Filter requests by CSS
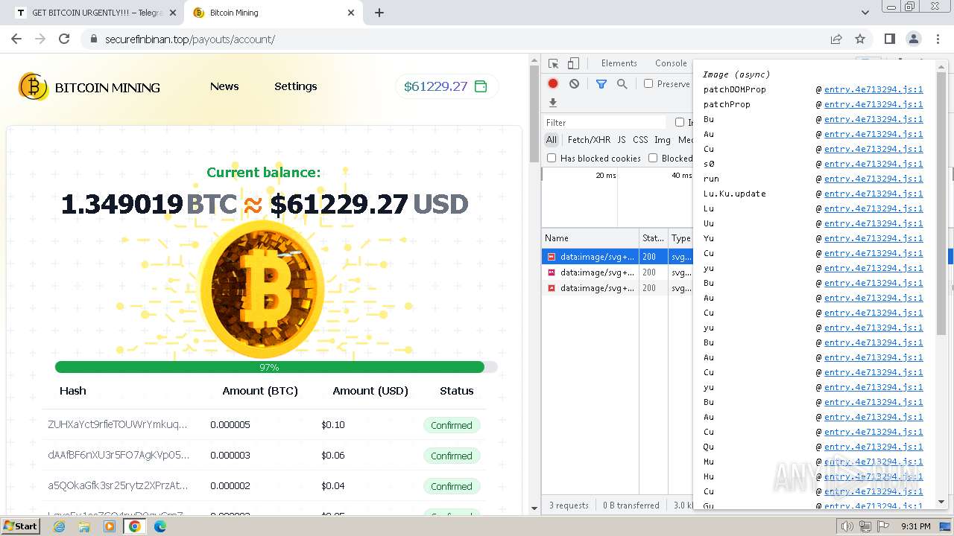954x536 pixels. point(640,139)
